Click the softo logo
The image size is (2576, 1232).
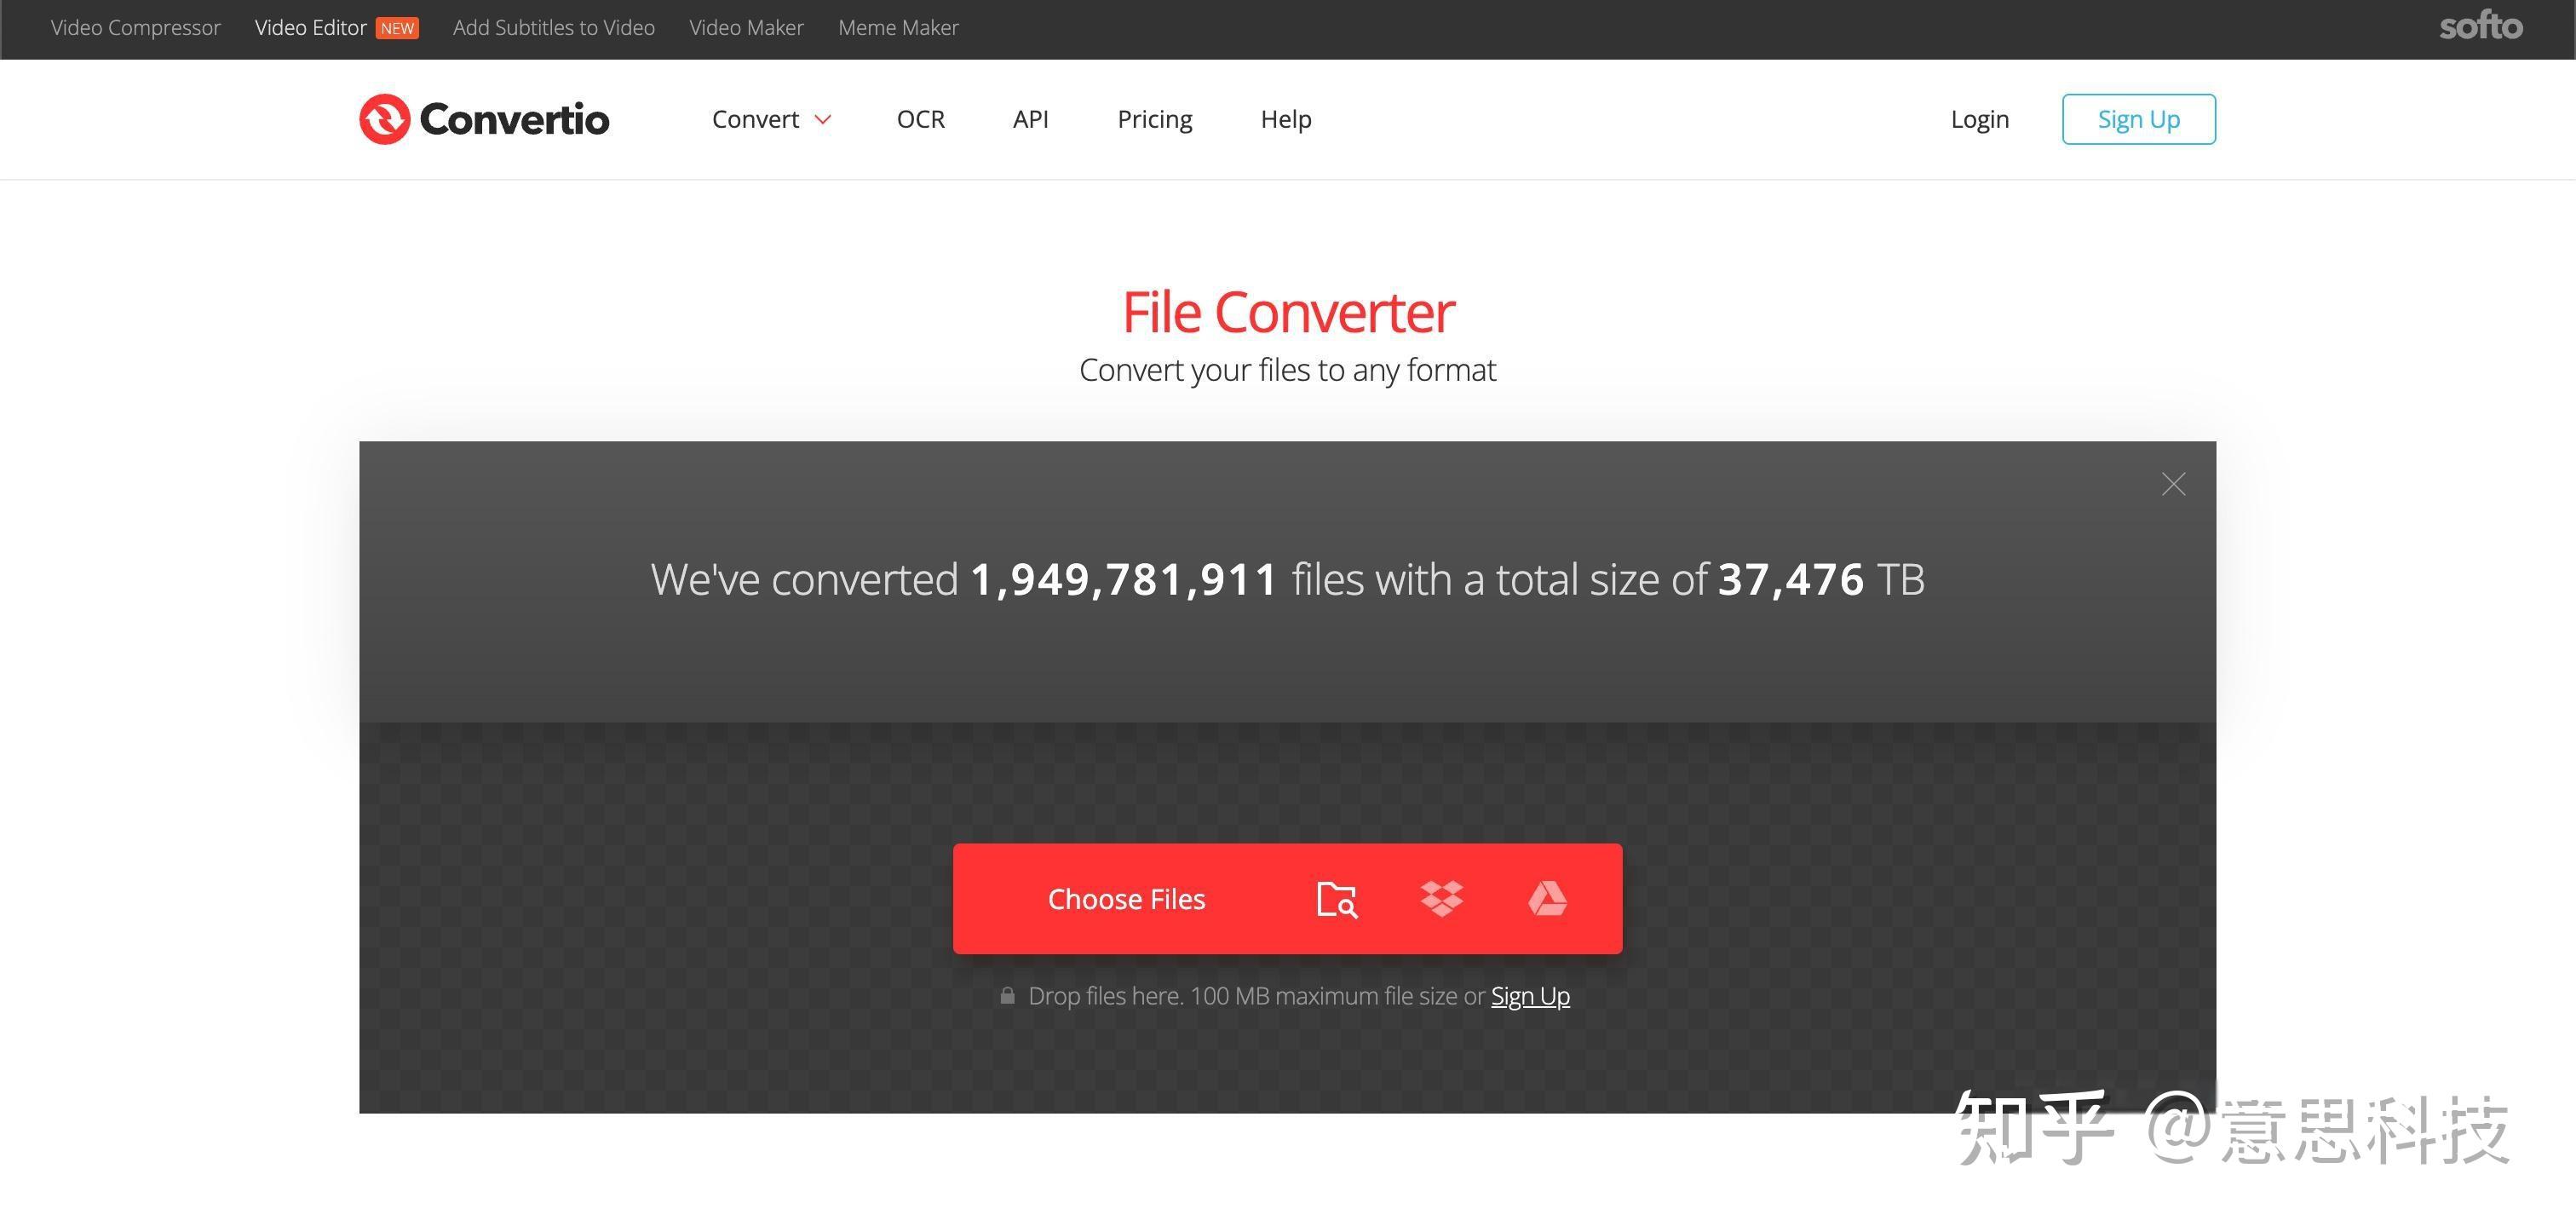(2481, 27)
